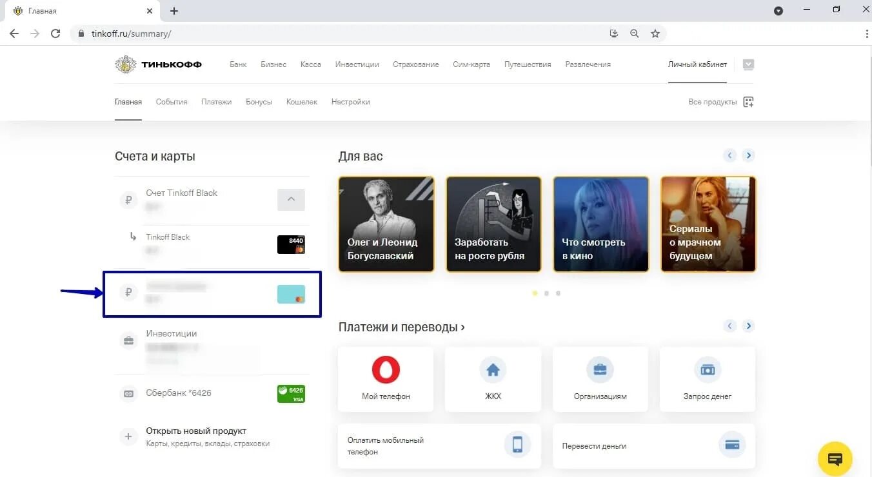Open the Касса top menu item
Image resolution: width=872 pixels, height=477 pixels.
tap(311, 64)
